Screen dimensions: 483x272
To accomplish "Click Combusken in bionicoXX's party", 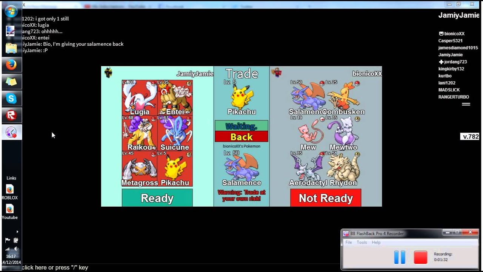I will (x=343, y=97).
